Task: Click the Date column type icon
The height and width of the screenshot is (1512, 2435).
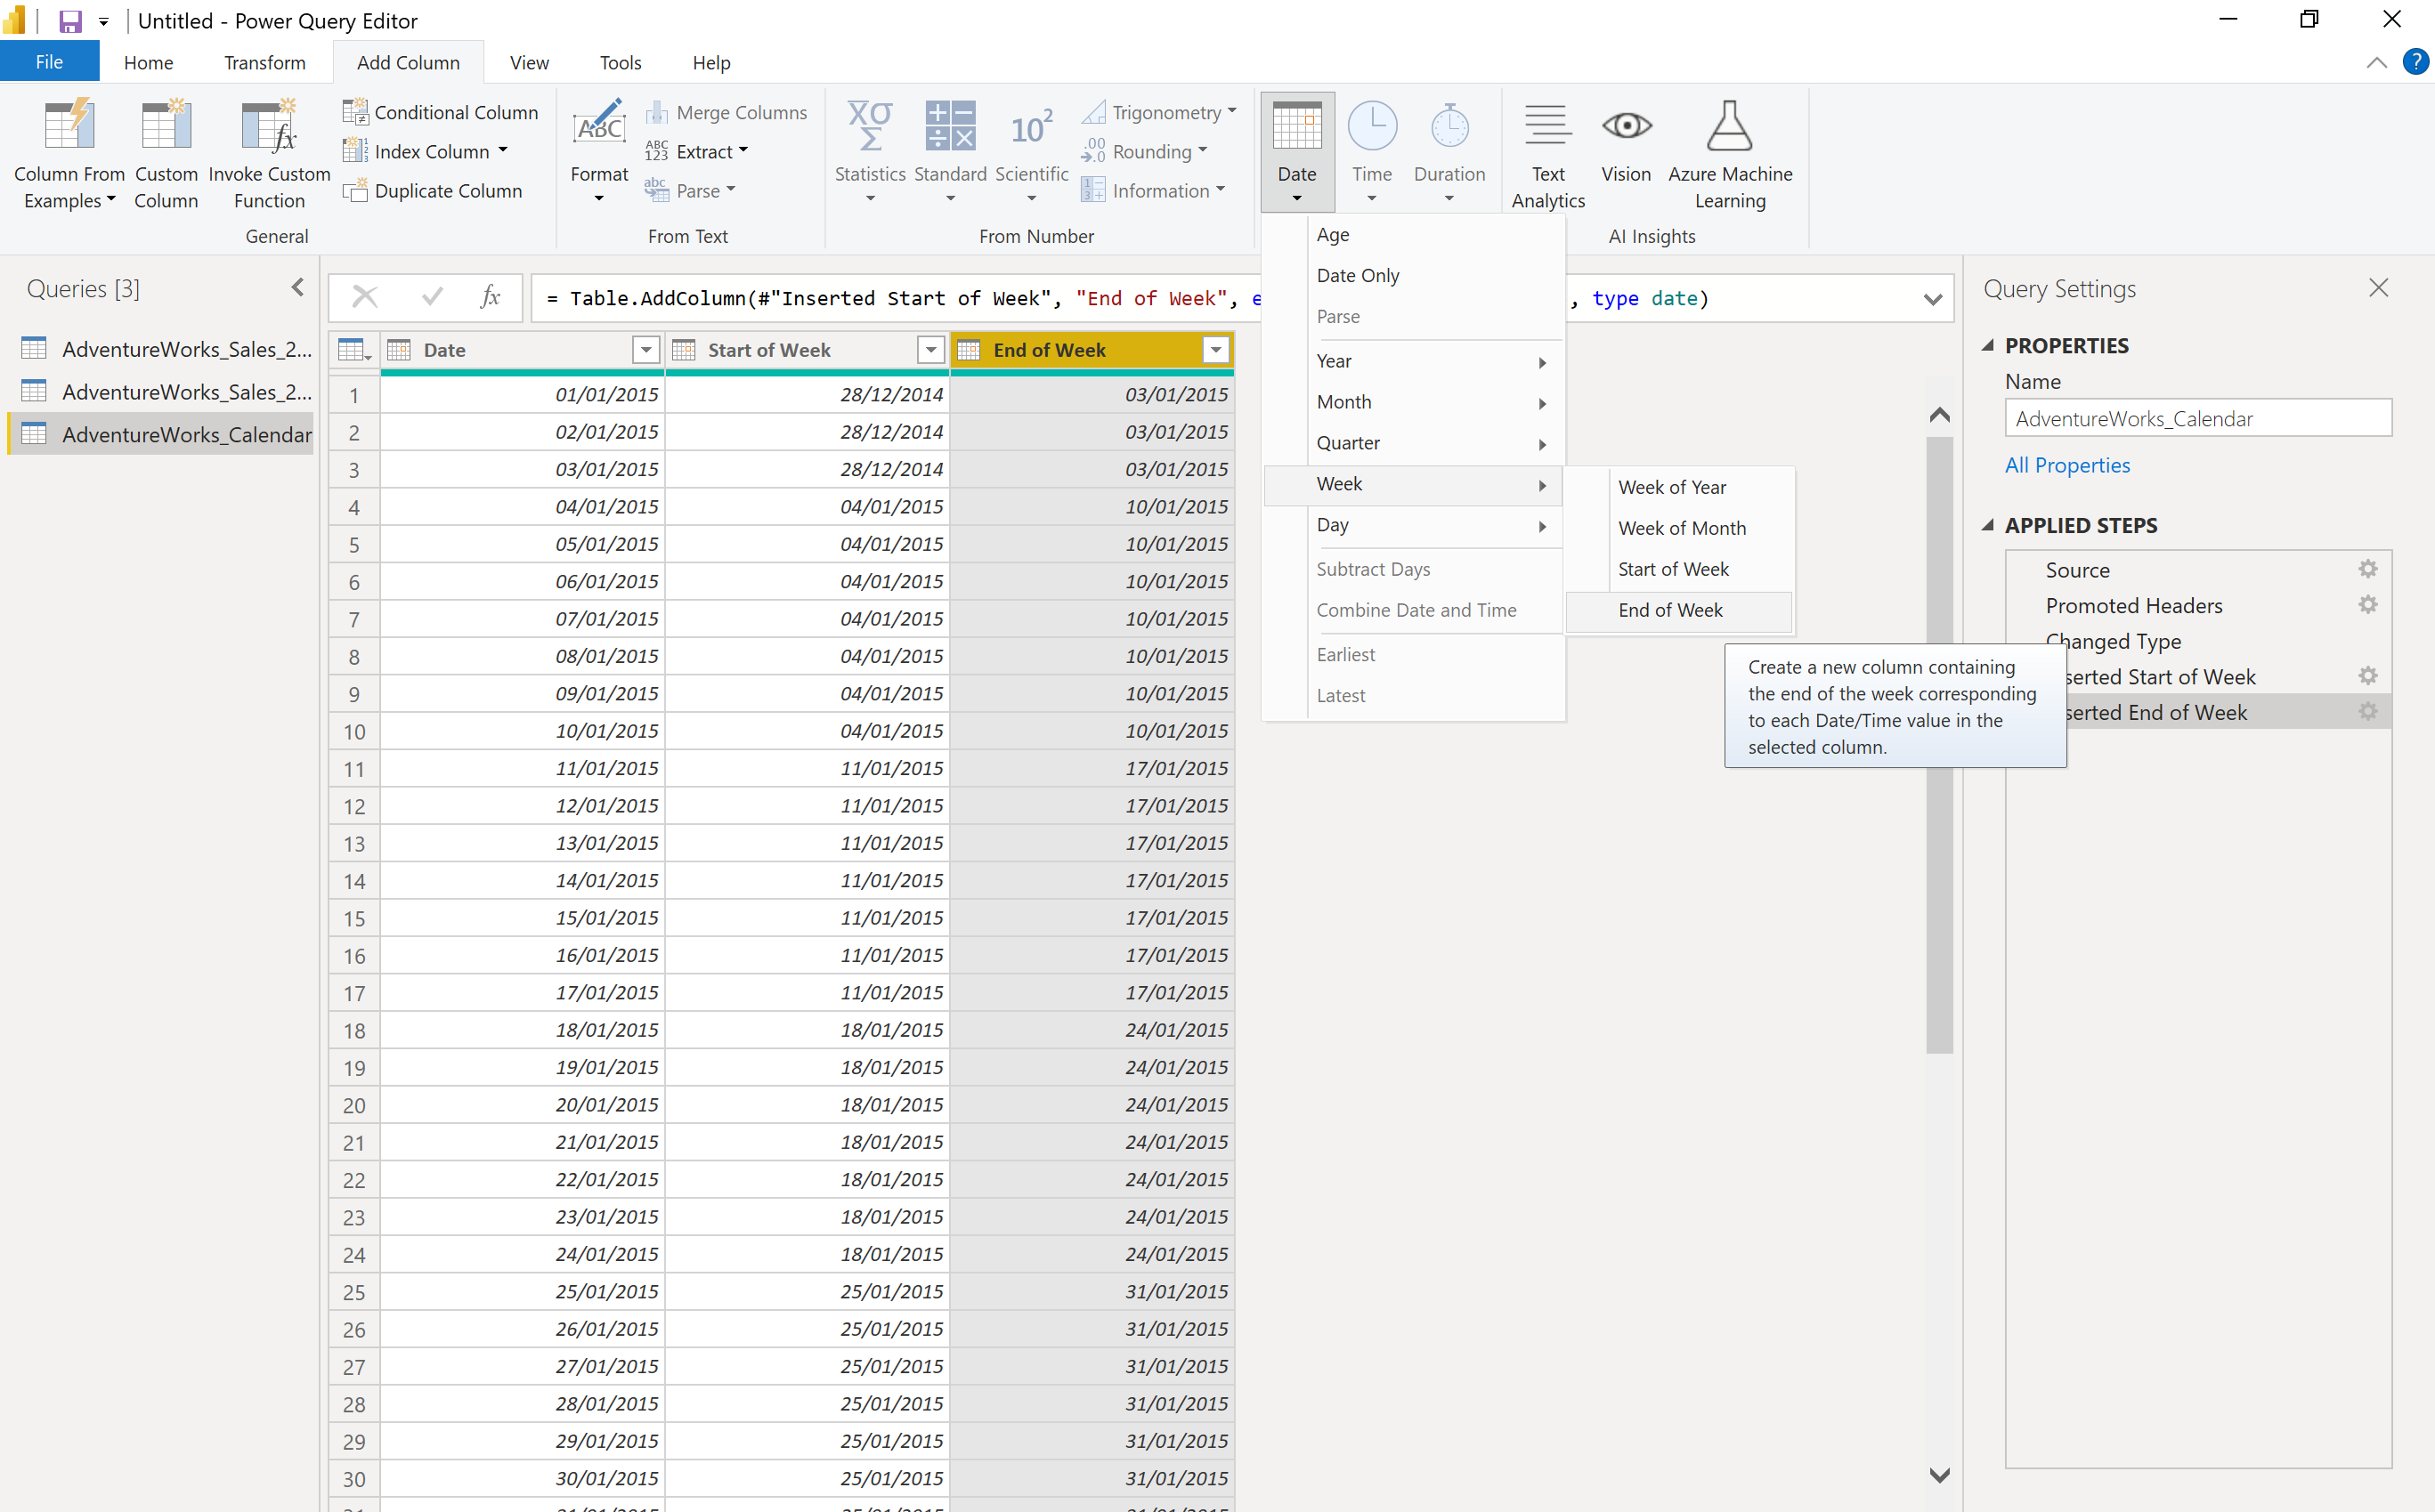Action: pos(399,350)
